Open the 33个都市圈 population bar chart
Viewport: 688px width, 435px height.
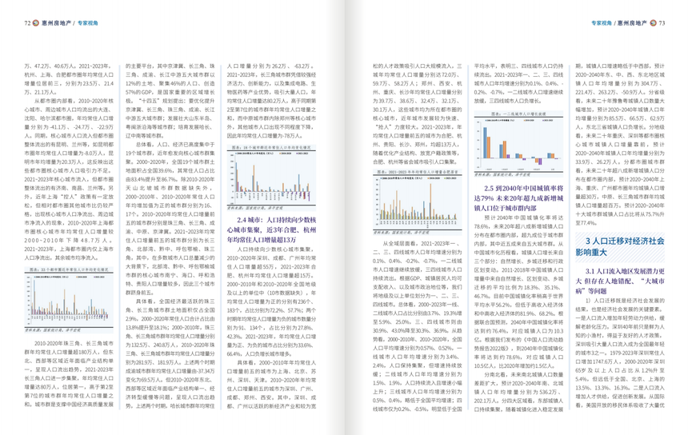click(x=69, y=300)
